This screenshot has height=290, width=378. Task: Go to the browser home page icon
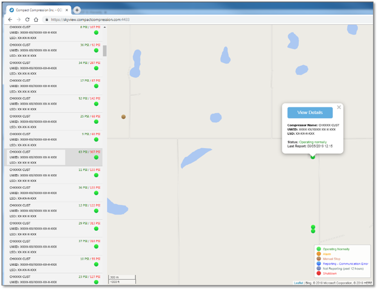(37, 19)
